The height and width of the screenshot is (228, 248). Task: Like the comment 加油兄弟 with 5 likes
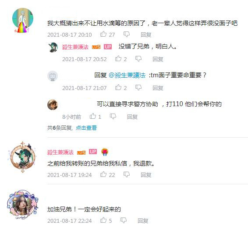point(103,220)
